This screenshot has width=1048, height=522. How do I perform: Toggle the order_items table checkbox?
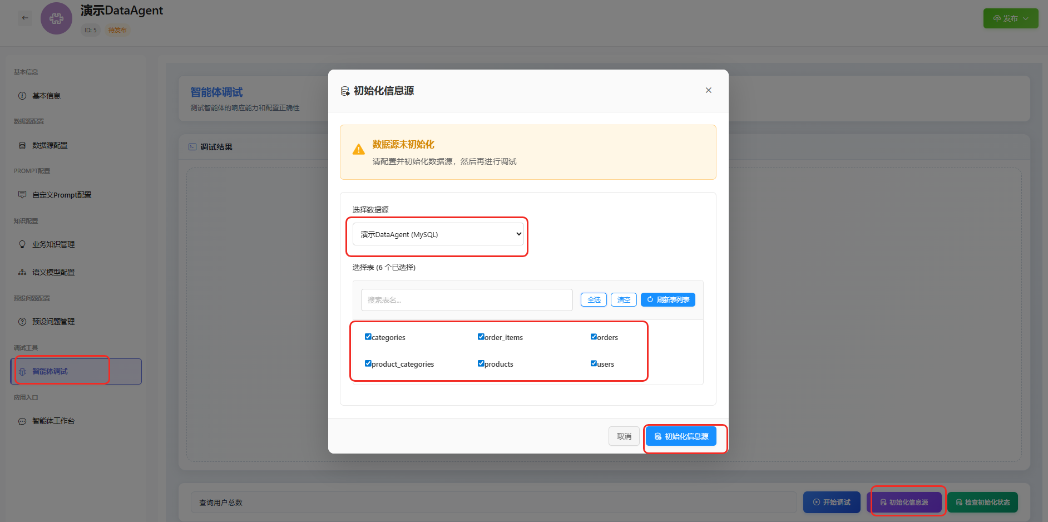tap(481, 337)
